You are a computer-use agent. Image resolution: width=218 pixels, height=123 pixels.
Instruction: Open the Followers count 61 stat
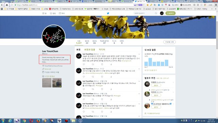tap(95, 42)
